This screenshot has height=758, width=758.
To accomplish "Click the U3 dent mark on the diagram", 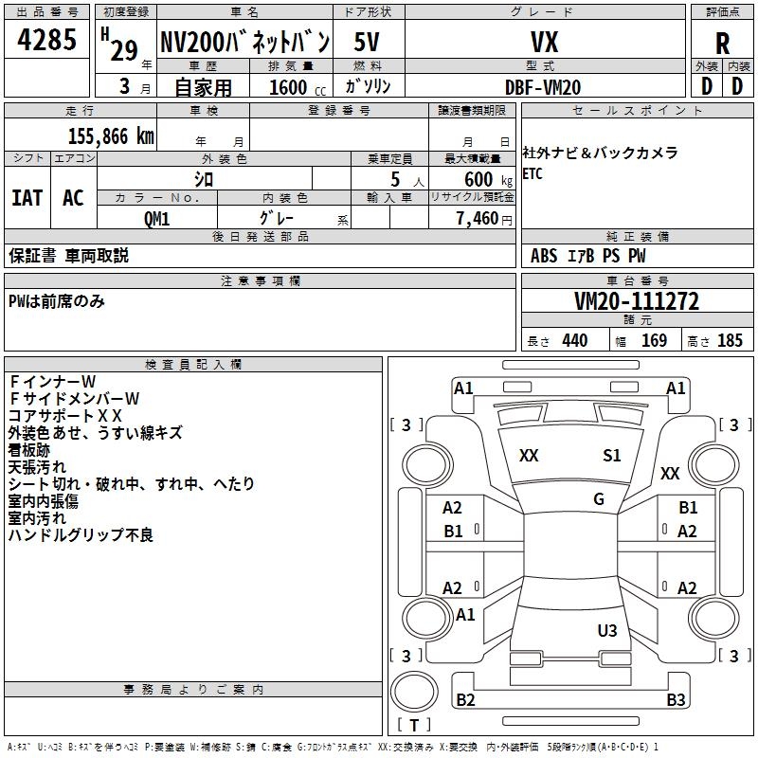I will tap(607, 630).
